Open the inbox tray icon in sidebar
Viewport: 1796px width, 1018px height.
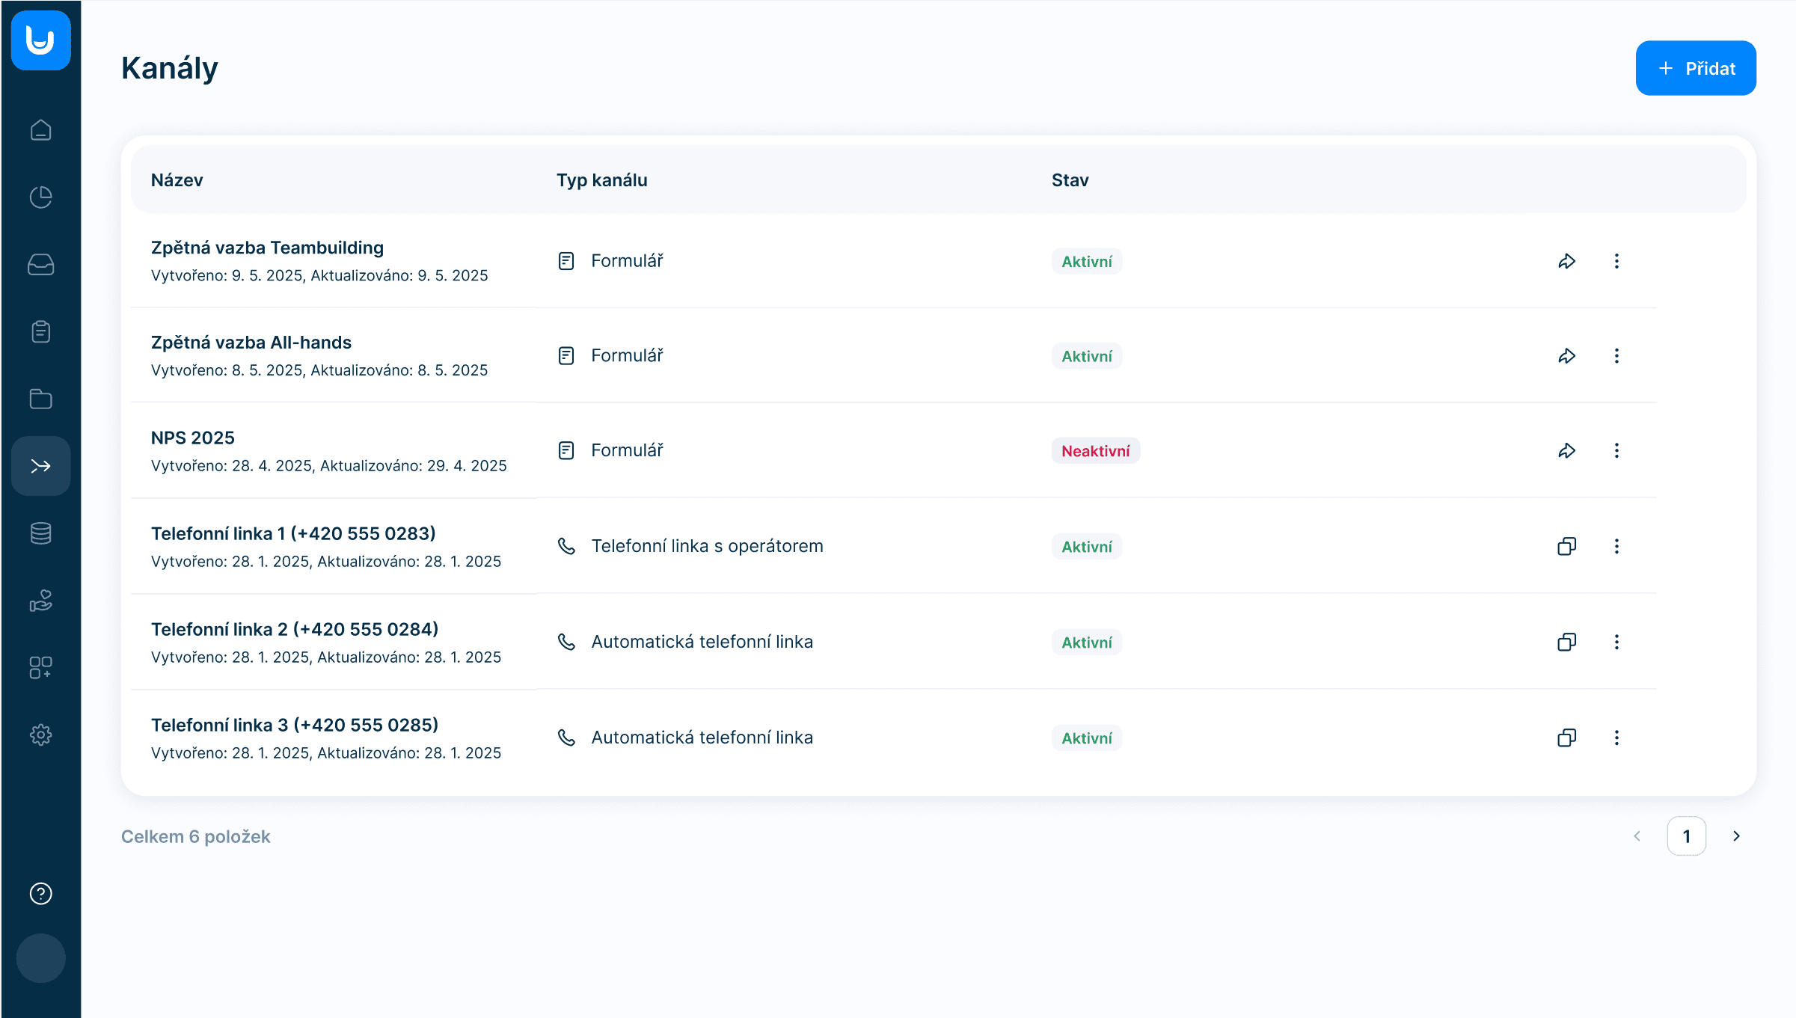pyautogui.click(x=40, y=265)
